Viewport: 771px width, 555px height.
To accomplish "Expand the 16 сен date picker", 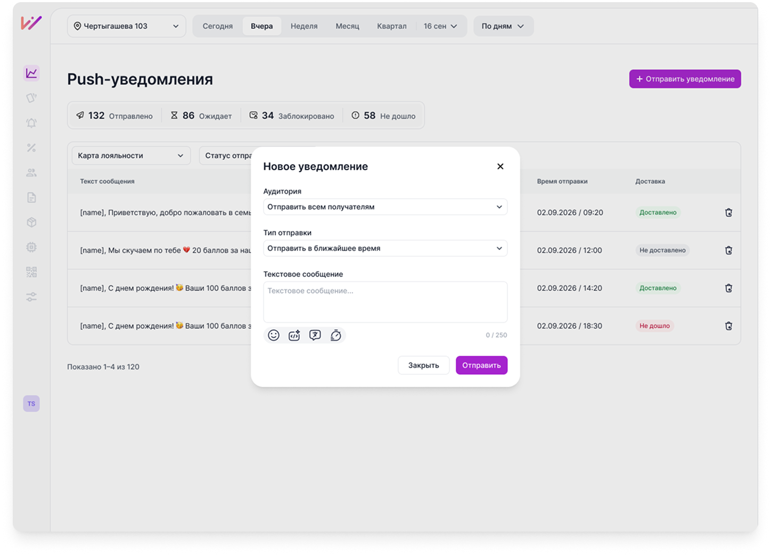I will pyautogui.click(x=440, y=26).
